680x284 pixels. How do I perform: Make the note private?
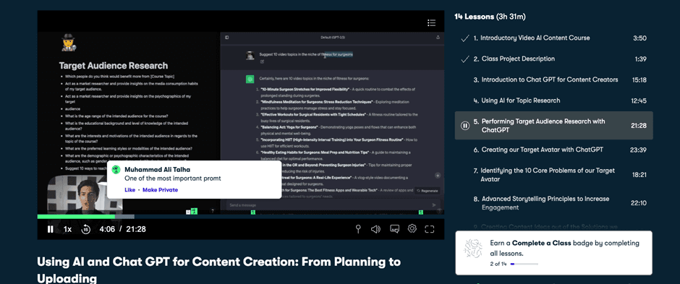coord(160,190)
